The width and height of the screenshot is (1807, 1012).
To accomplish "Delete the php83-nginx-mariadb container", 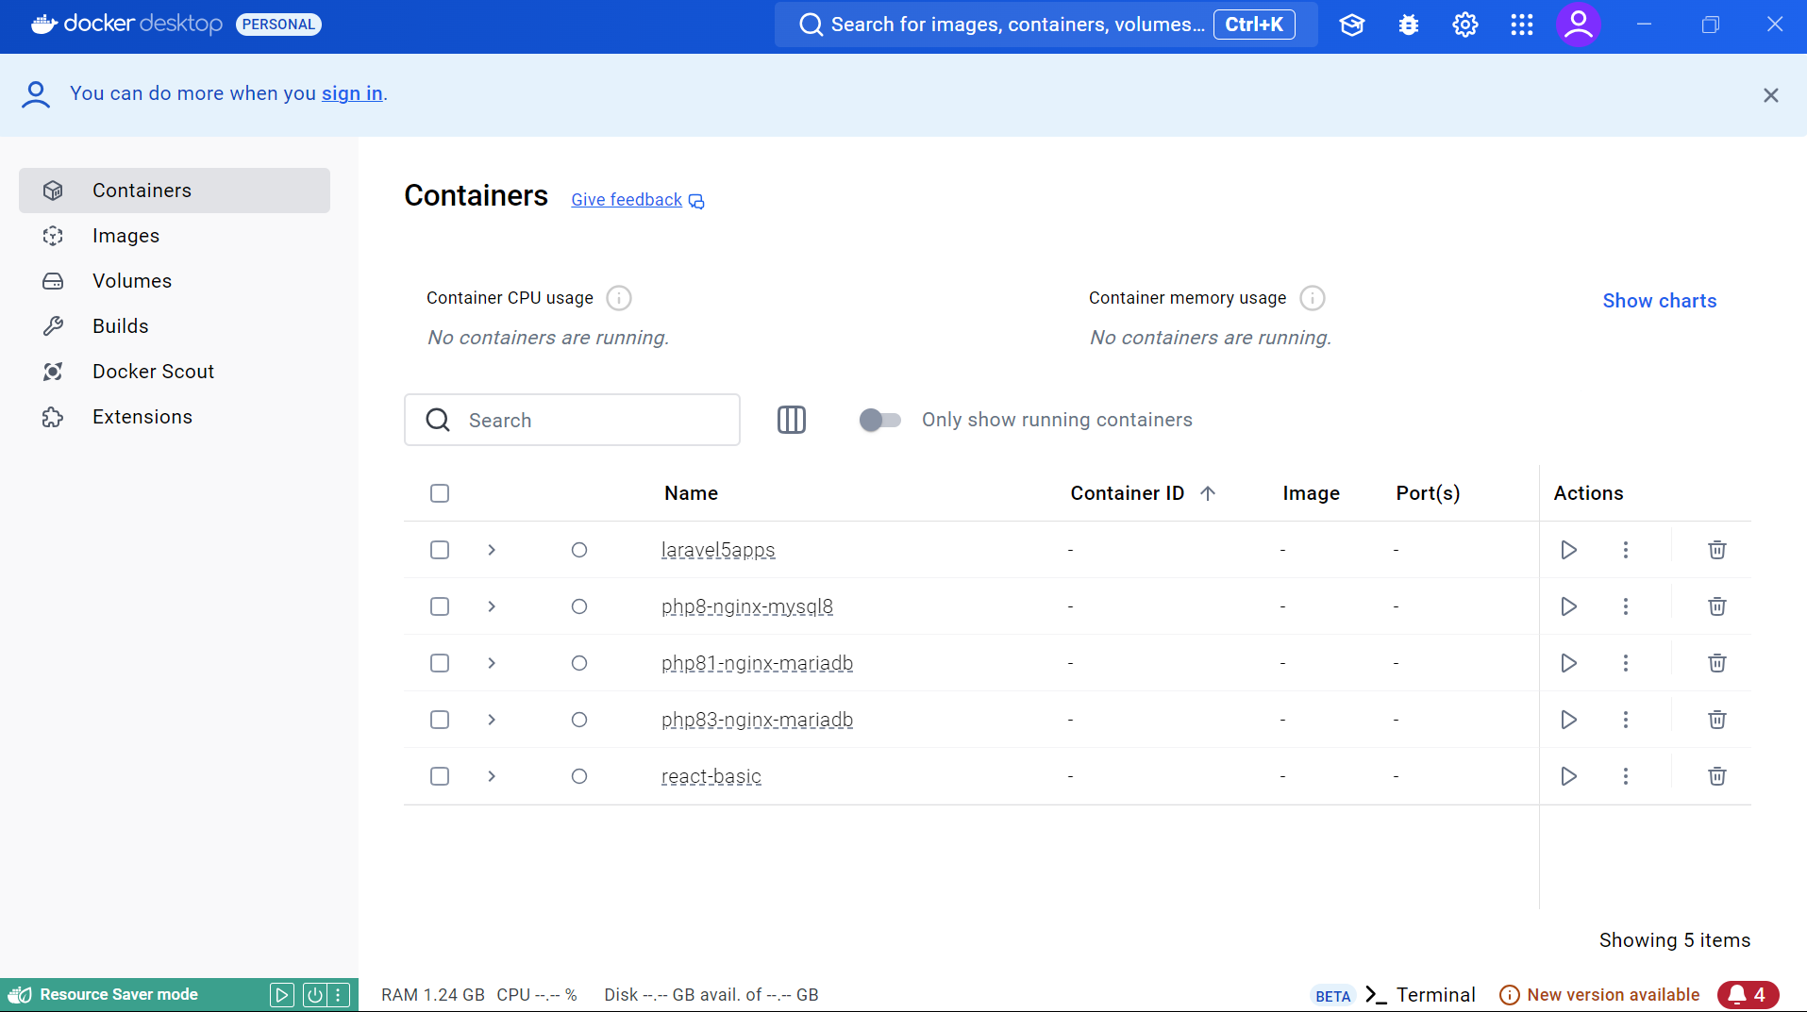I will 1717,720.
